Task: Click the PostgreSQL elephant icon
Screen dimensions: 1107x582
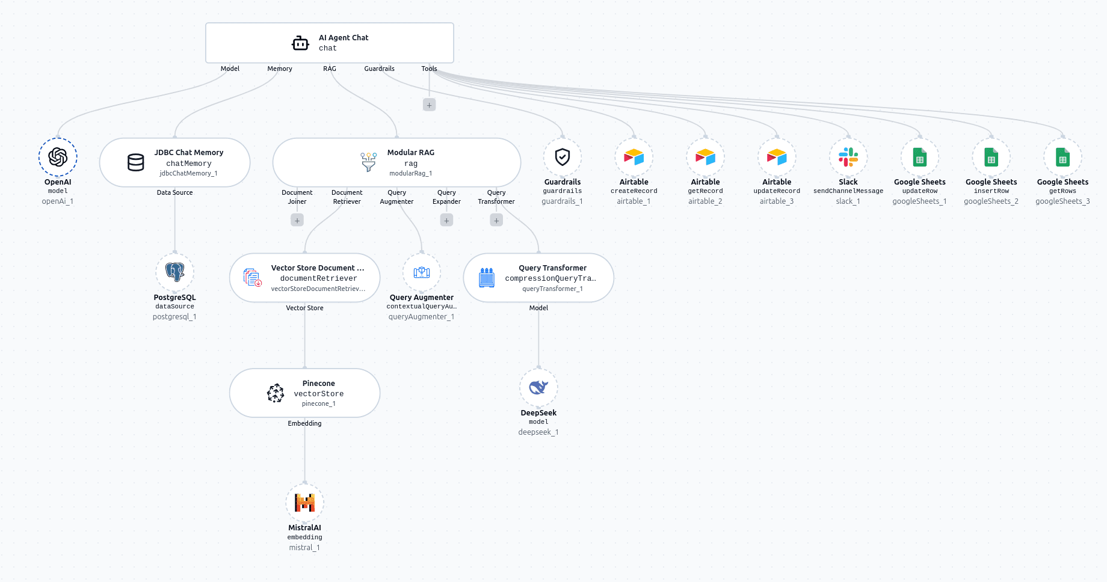Action: pyautogui.click(x=174, y=272)
